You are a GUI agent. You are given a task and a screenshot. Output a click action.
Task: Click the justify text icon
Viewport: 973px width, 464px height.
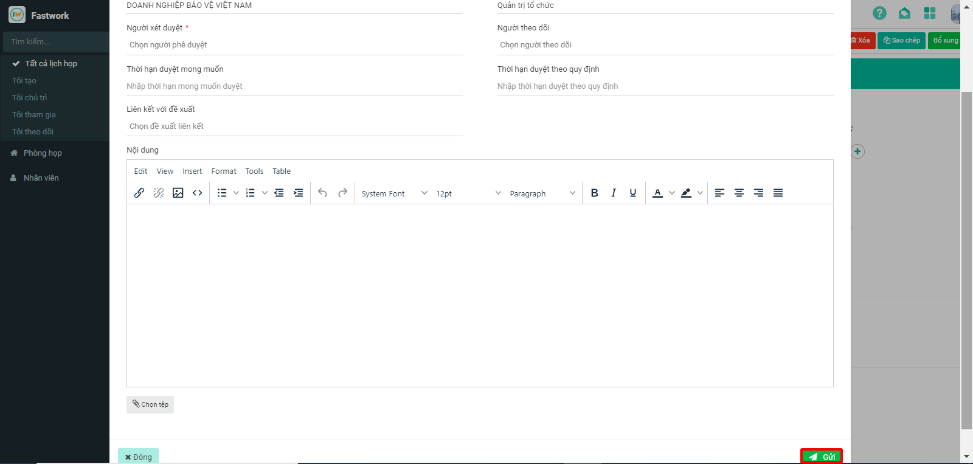click(x=778, y=193)
